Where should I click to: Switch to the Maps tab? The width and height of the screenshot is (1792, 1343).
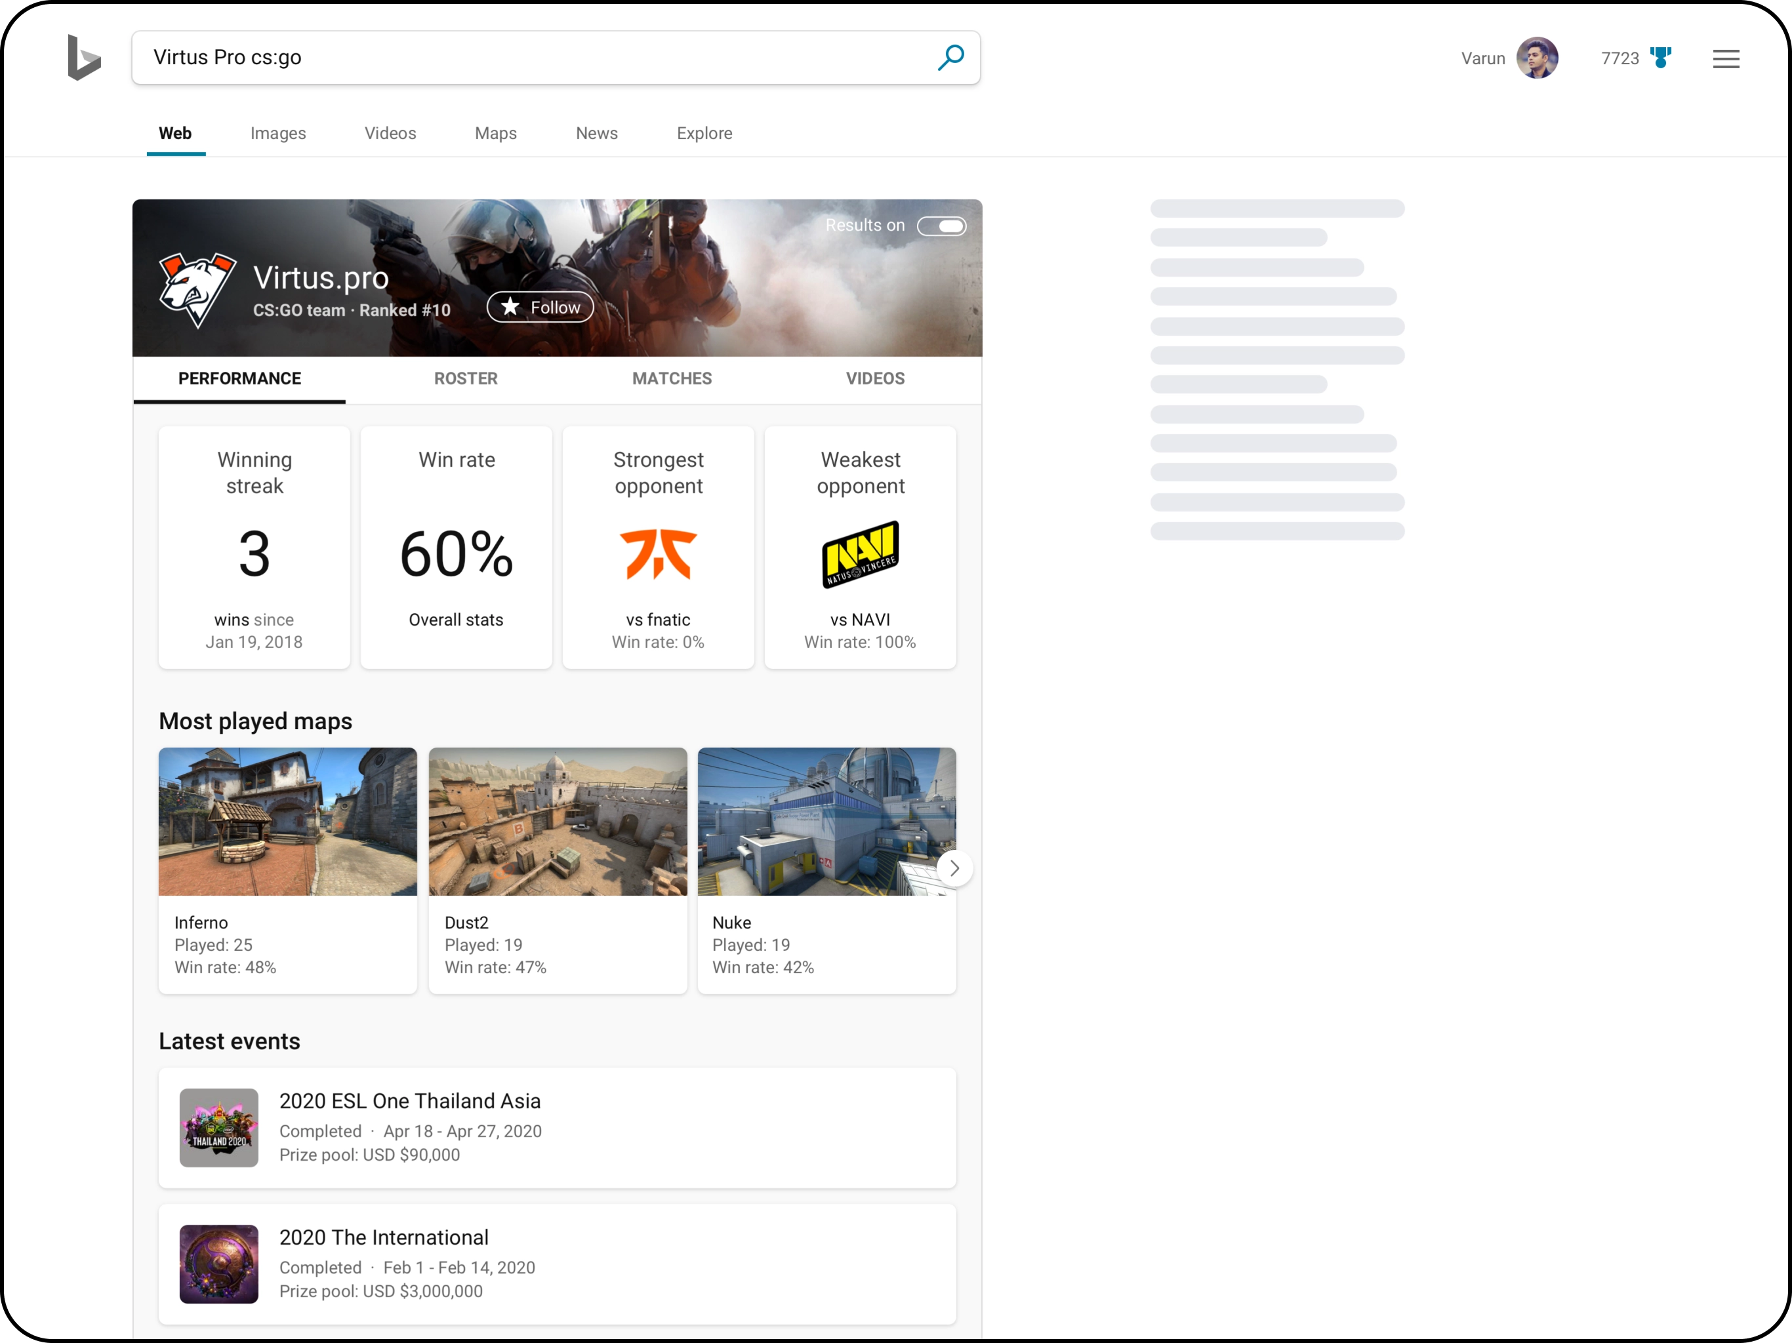pyautogui.click(x=495, y=133)
